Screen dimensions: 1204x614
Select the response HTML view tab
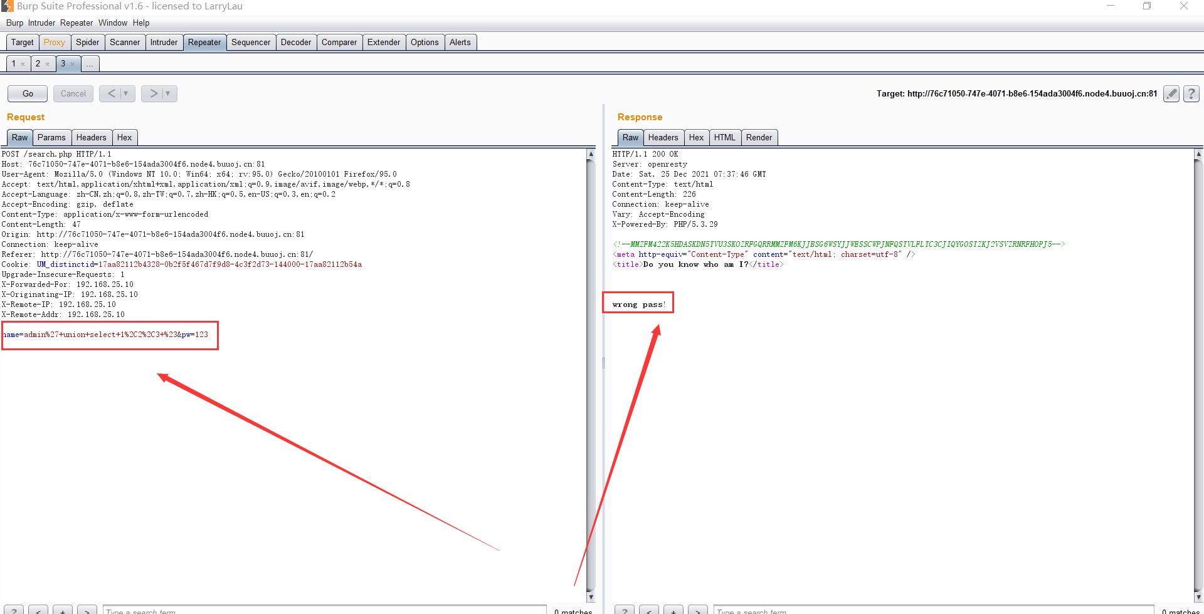[725, 138]
